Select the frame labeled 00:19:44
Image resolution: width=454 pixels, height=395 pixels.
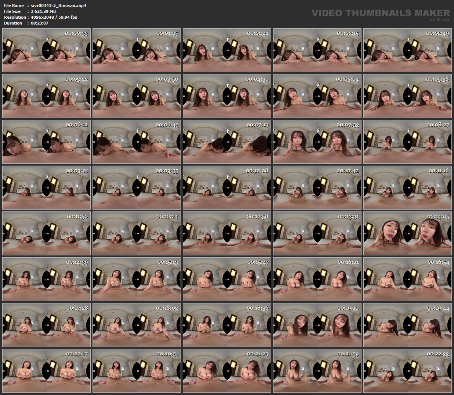[407, 325]
